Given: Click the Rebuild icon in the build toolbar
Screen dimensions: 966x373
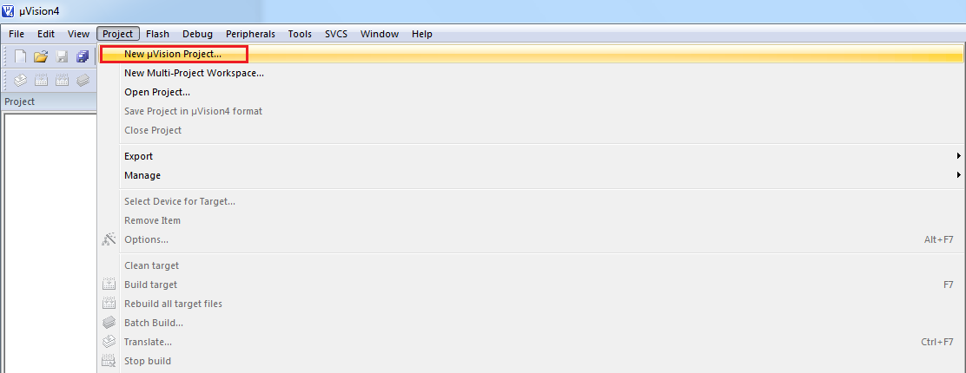Looking at the screenshot, I should [x=62, y=80].
